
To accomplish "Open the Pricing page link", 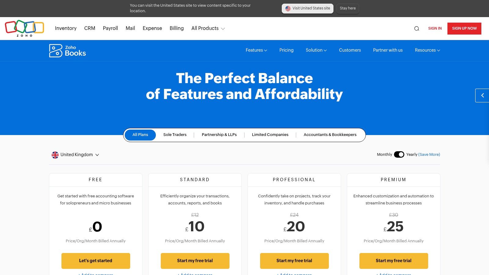I will pyautogui.click(x=286, y=50).
